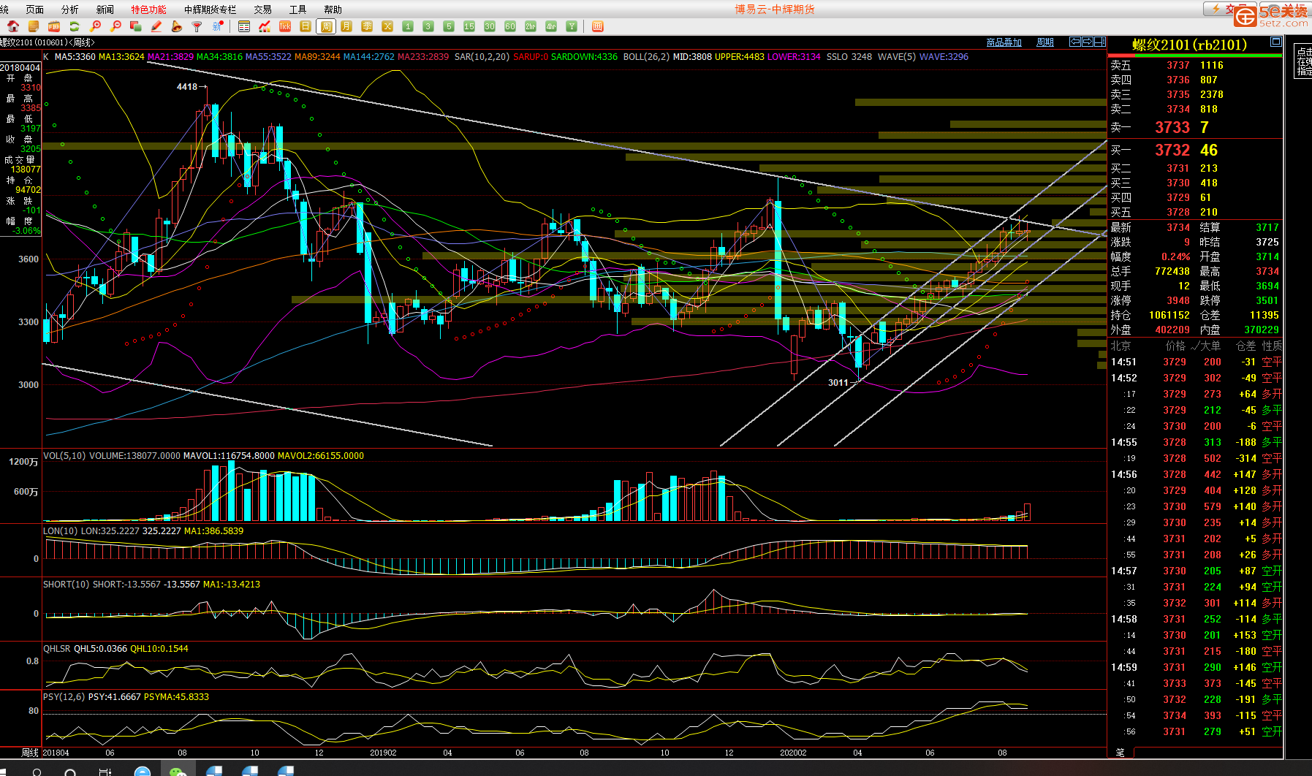The width and height of the screenshot is (1312, 776).
Task: Click the 大单 column header
Action: point(1210,346)
